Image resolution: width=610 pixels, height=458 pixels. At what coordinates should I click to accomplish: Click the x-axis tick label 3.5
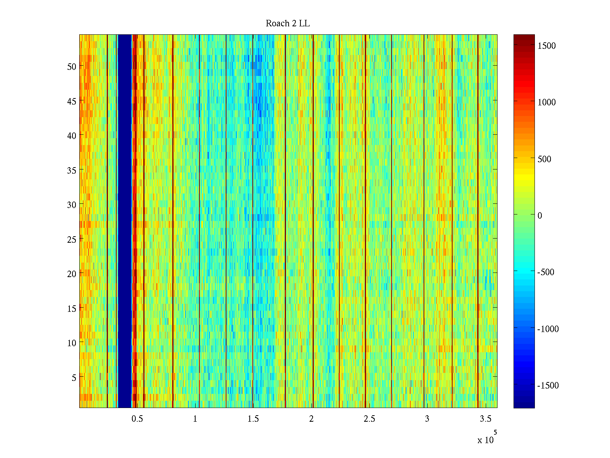click(x=485, y=419)
